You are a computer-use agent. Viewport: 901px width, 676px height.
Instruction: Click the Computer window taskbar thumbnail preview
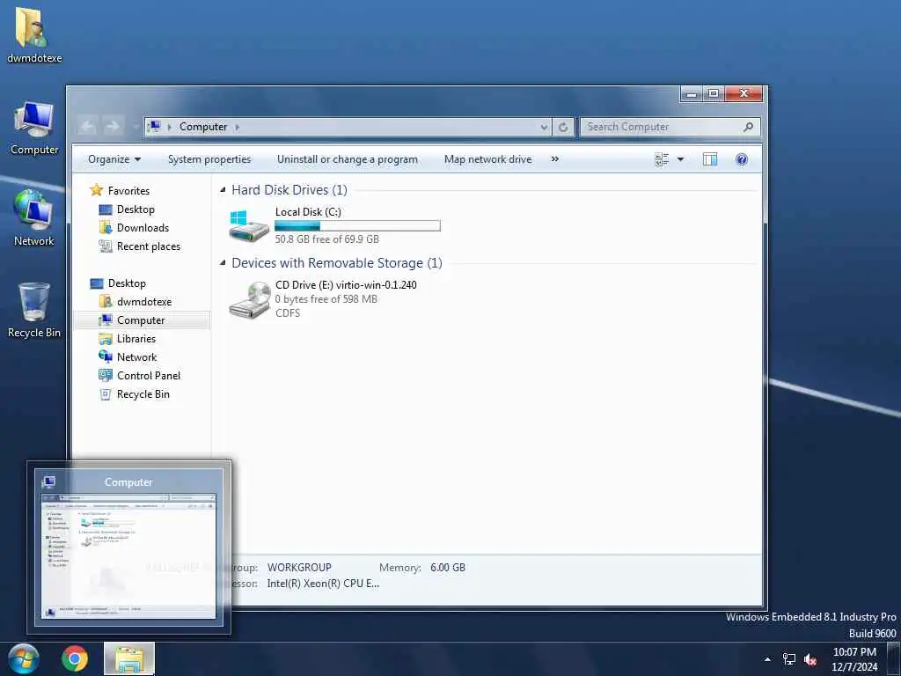point(128,547)
